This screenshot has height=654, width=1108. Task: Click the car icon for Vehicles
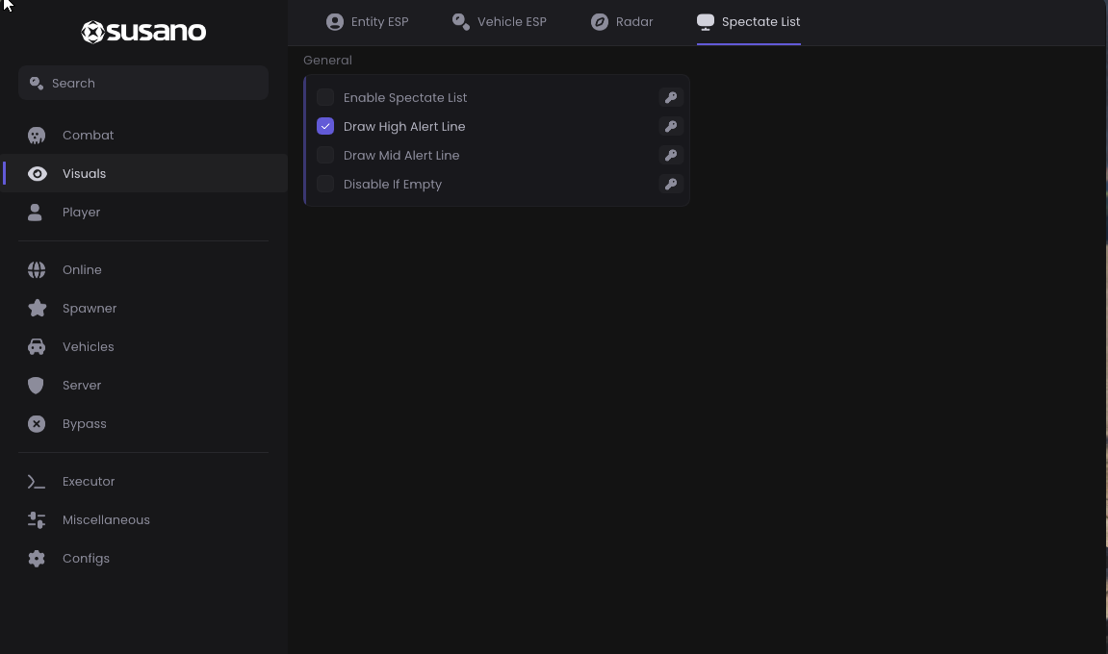[37, 347]
